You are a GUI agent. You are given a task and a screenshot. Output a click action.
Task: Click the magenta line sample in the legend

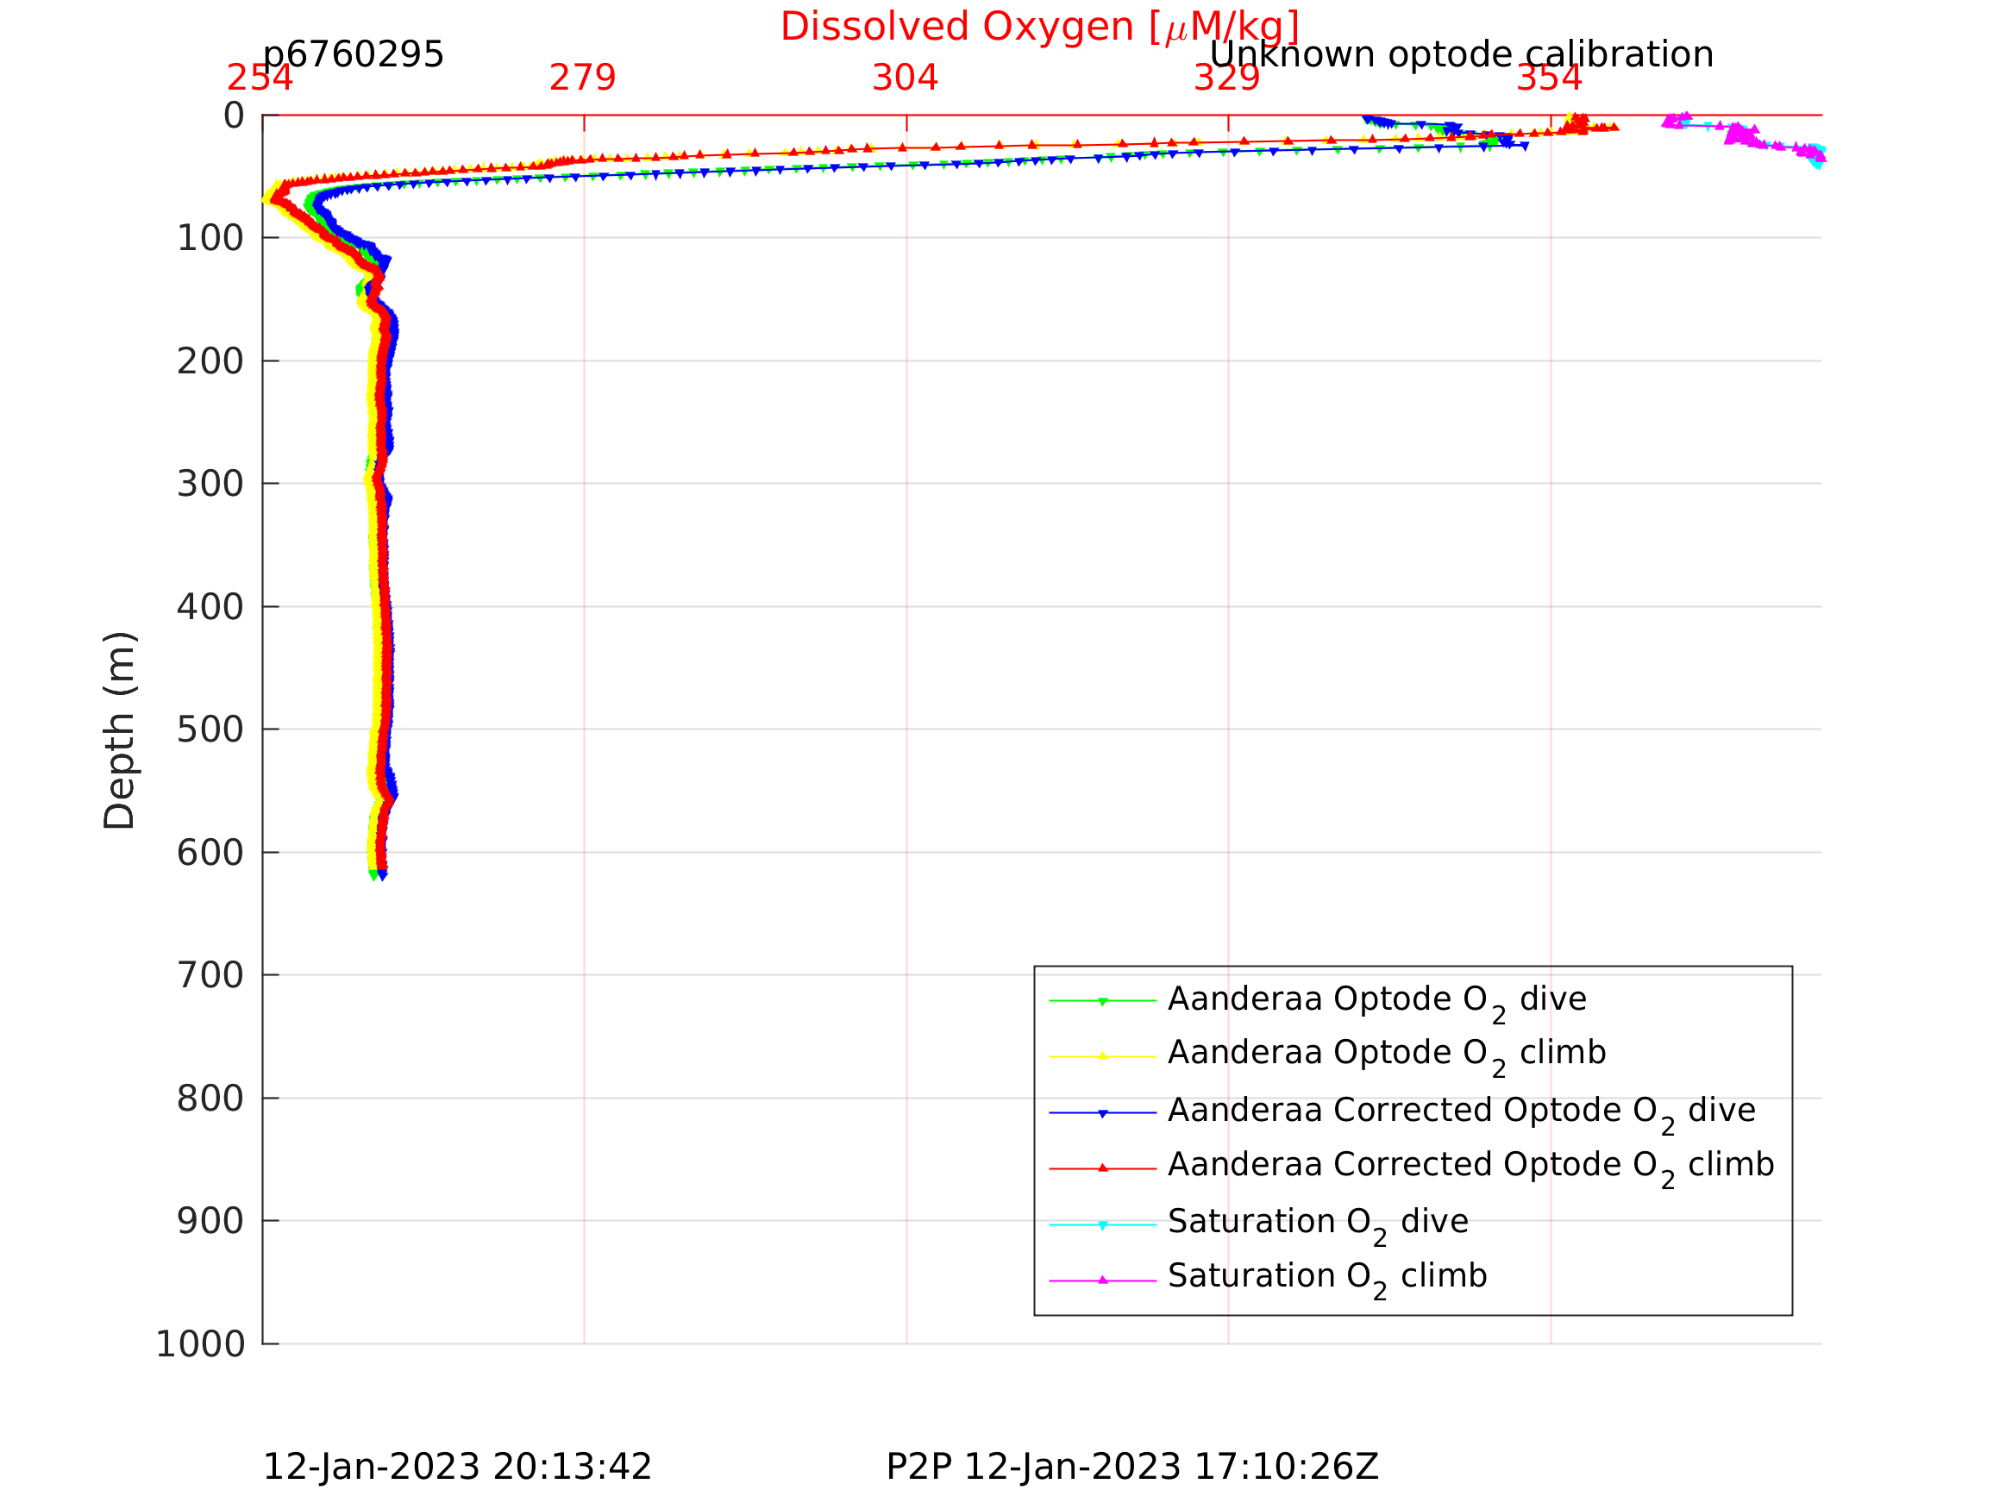[1102, 1280]
